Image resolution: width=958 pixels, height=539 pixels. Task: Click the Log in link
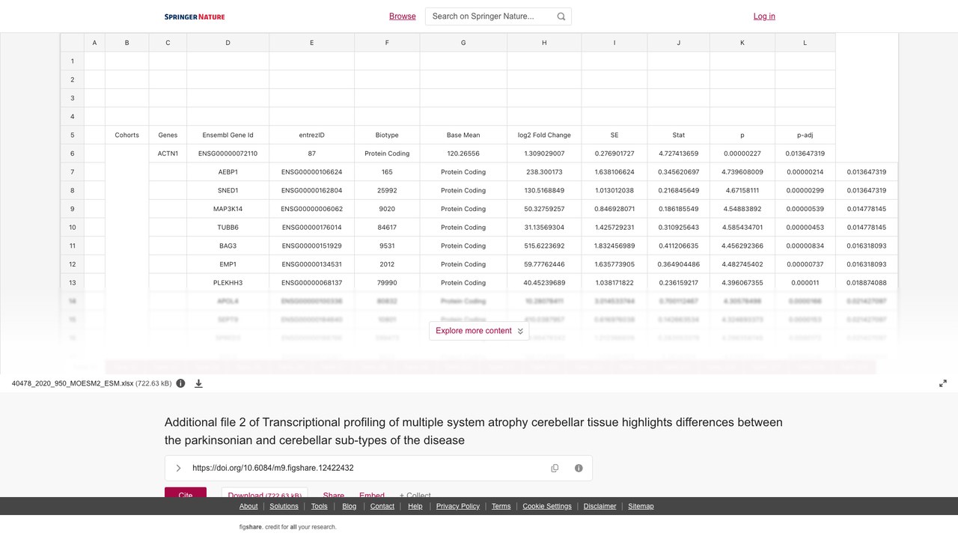pos(764,16)
